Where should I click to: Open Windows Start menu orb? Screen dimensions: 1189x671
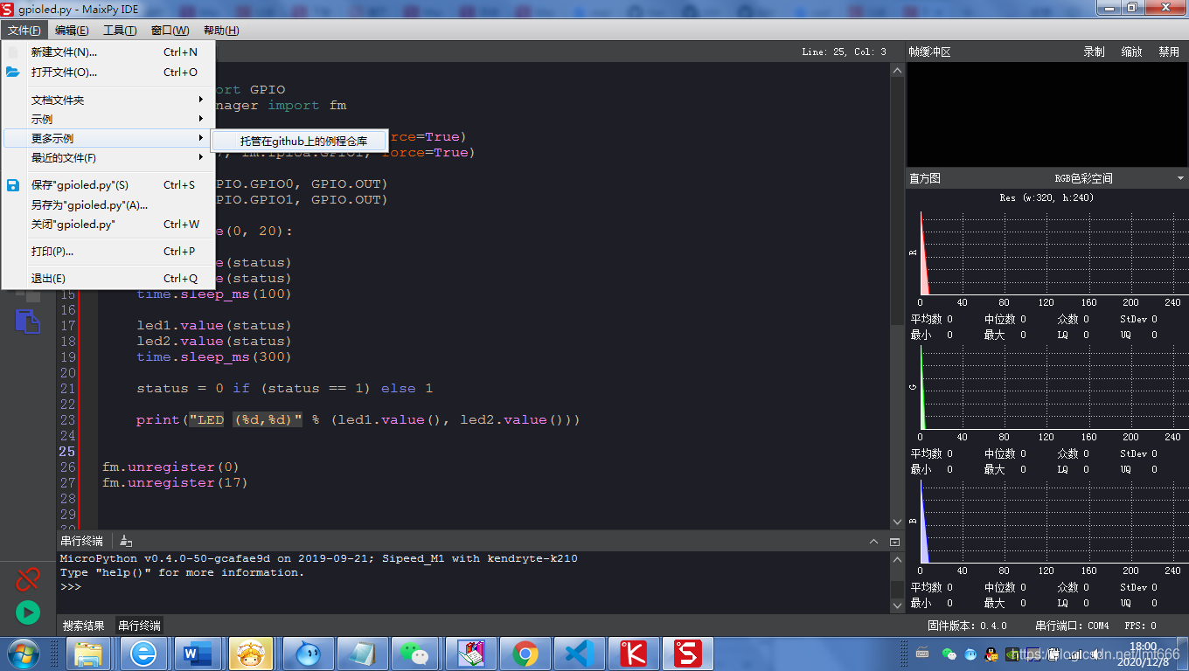23,654
